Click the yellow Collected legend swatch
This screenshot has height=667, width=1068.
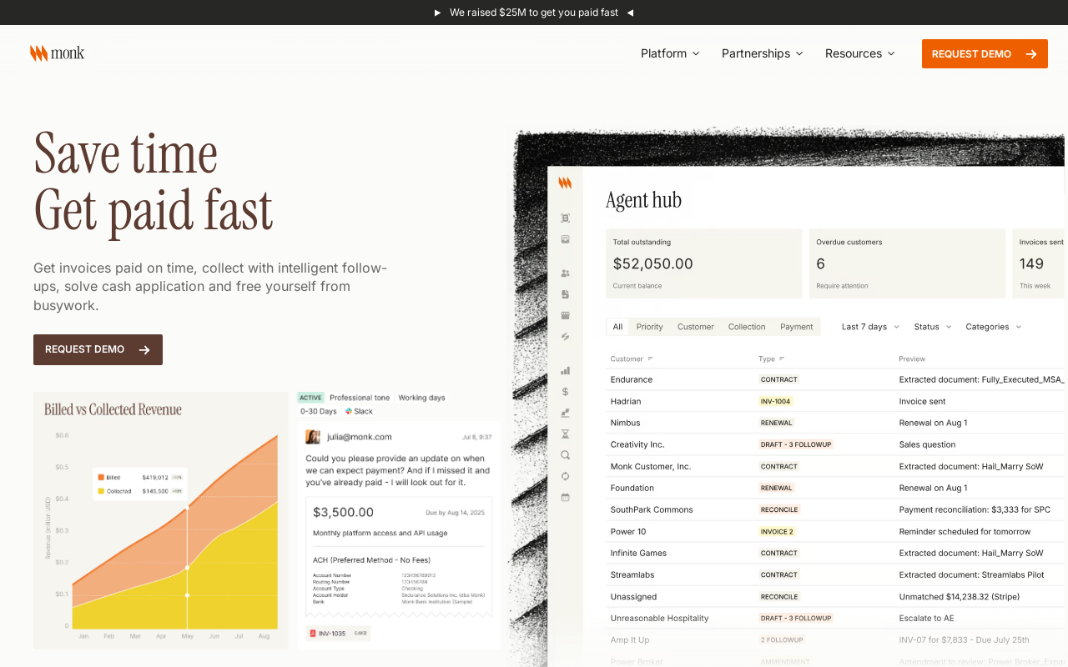pos(101,491)
